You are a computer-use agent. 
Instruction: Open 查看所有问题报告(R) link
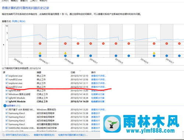(44, 135)
